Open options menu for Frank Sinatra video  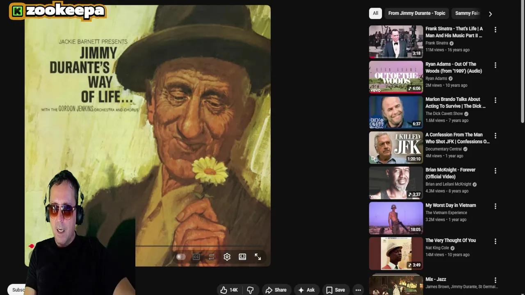495,29
